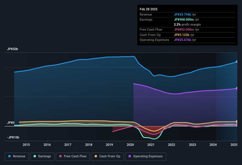Select the 2022 label on the x-axis

(172, 145)
